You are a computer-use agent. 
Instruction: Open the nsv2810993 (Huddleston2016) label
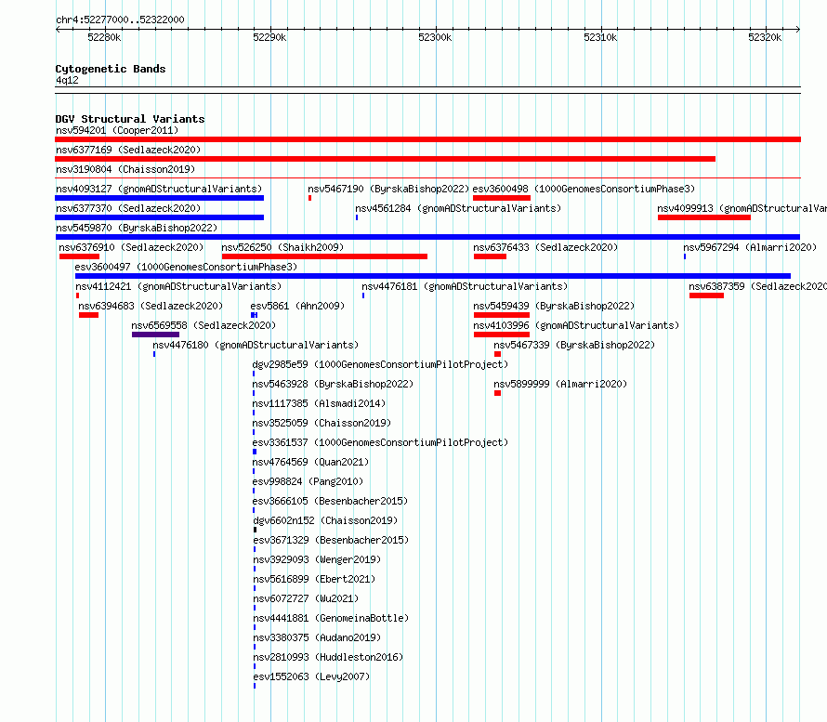coord(328,657)
